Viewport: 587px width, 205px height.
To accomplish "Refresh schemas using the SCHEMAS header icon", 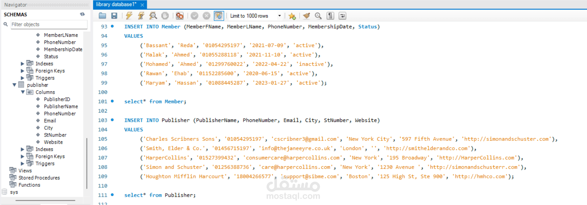I will [82, 14].
